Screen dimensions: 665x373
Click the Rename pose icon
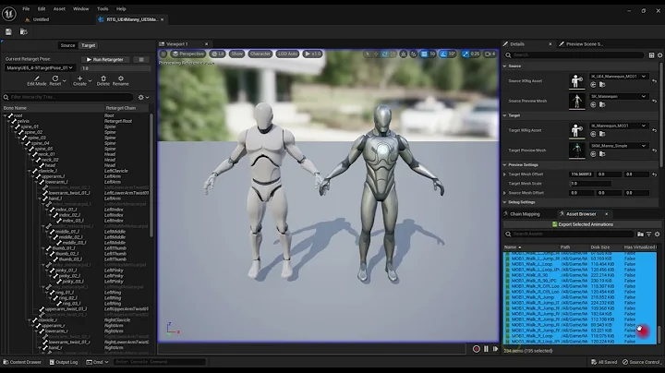click(x=121, y=78)
